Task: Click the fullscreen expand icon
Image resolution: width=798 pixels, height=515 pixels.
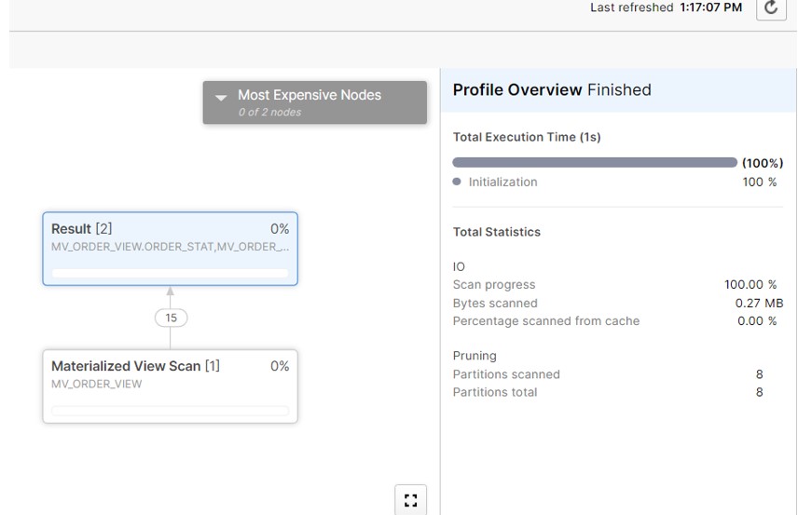Action: pyautogui.click(x=410, y=500)
